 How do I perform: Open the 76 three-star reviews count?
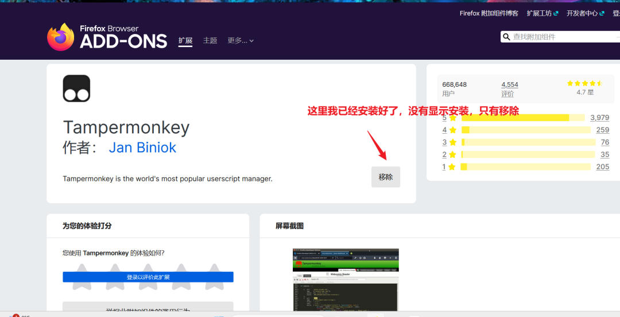pos(605,142)
